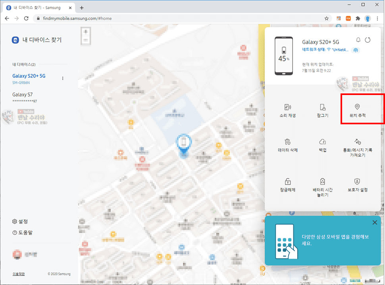385x285 pixels.
Task: Click the Samsung apps promo banner text
Action: tap(335, 240)
